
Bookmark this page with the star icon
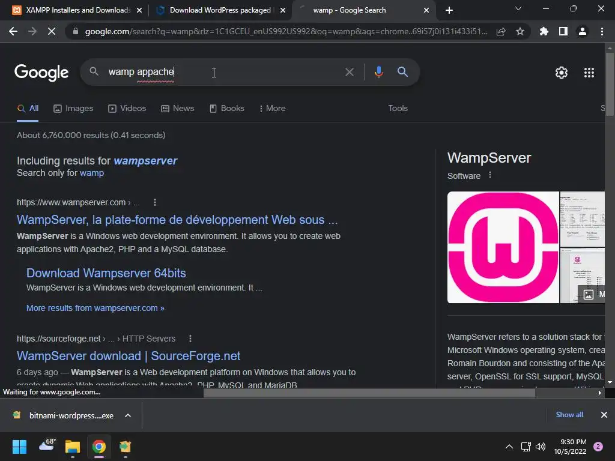point(520,31)
